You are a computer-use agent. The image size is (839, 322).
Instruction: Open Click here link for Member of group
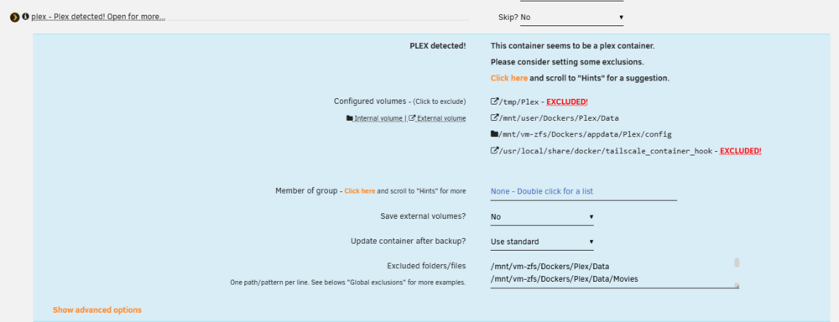(360, 191)
